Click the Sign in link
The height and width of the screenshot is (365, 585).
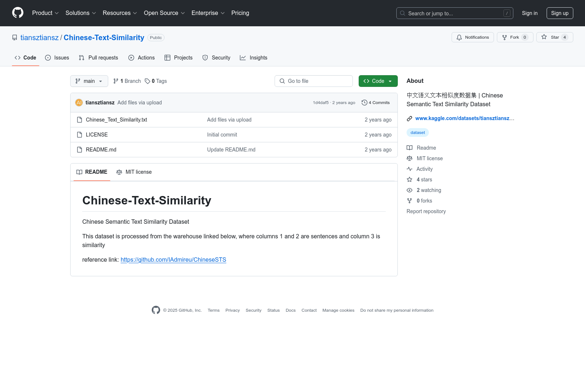(530, 13)
